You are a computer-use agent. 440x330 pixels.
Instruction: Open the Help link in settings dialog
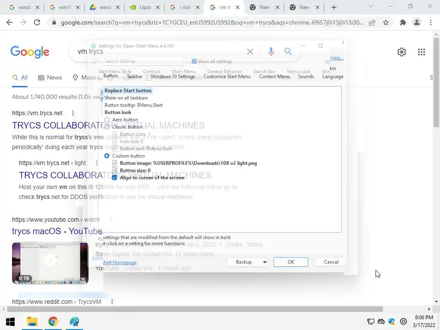coord(337,58)
